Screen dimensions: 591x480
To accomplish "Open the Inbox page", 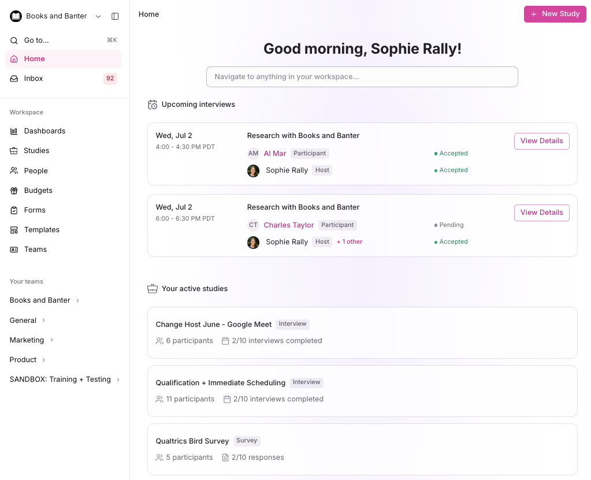I will click(64, 79).
